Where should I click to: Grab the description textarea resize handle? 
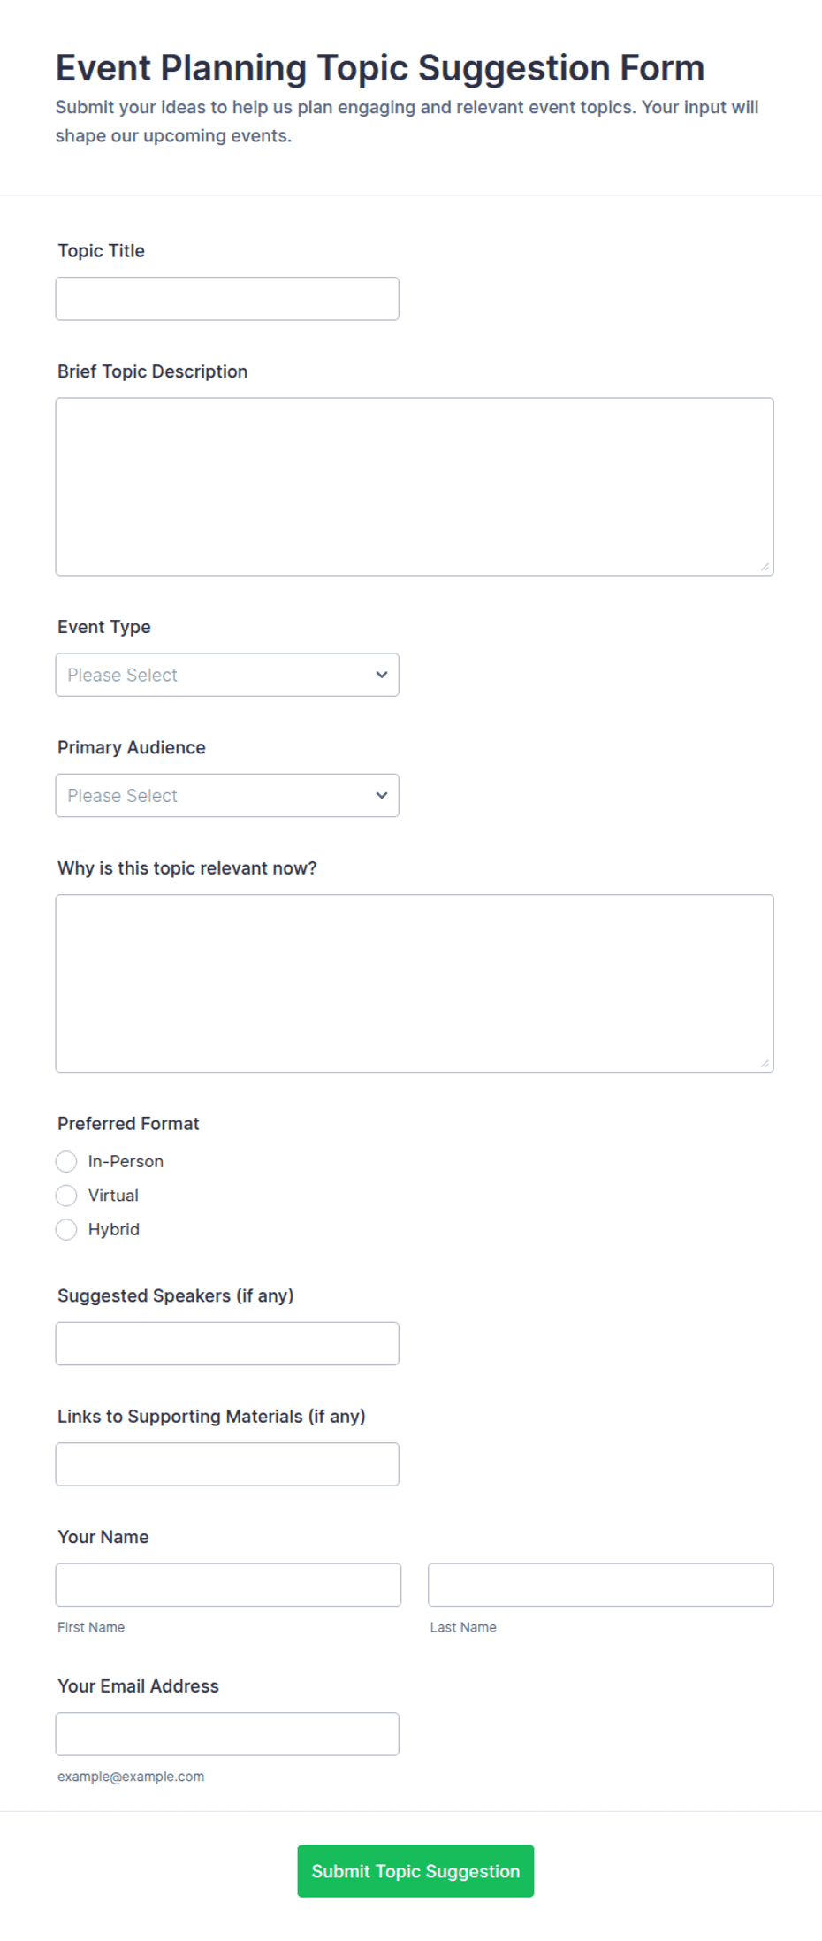765,567
